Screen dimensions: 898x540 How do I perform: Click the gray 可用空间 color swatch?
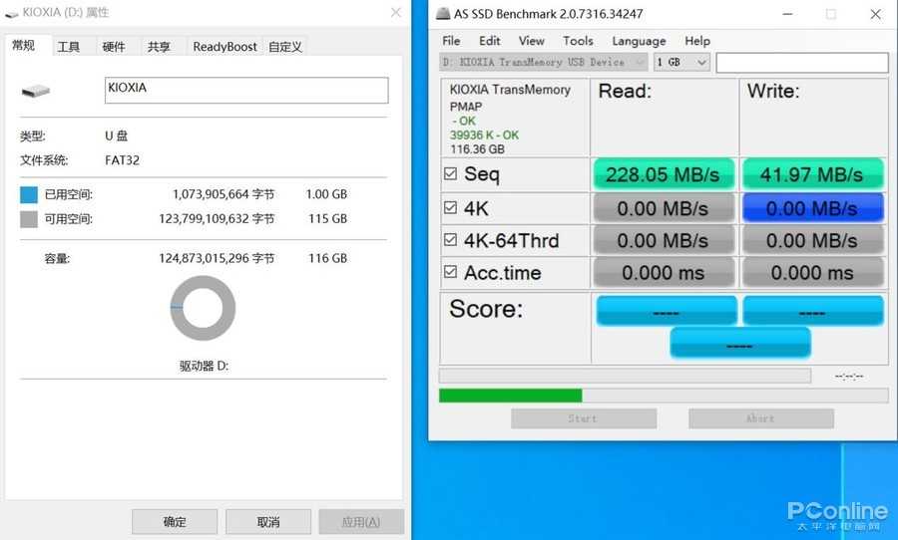[x=29, y=219]
